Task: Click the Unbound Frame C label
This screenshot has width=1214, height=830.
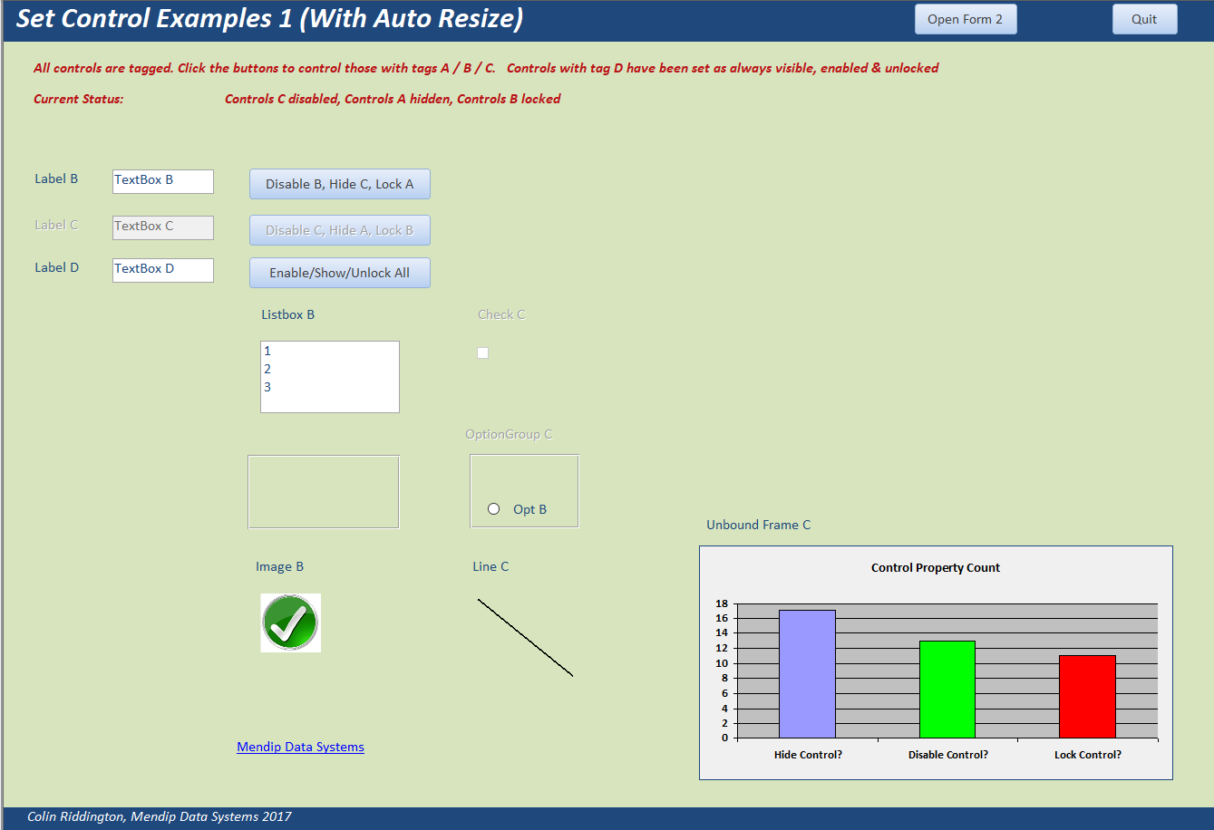Action: pos(759,525)
